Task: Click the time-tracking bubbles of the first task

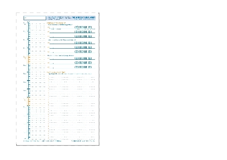Action: pyautogui.click(x=83, y=27)
